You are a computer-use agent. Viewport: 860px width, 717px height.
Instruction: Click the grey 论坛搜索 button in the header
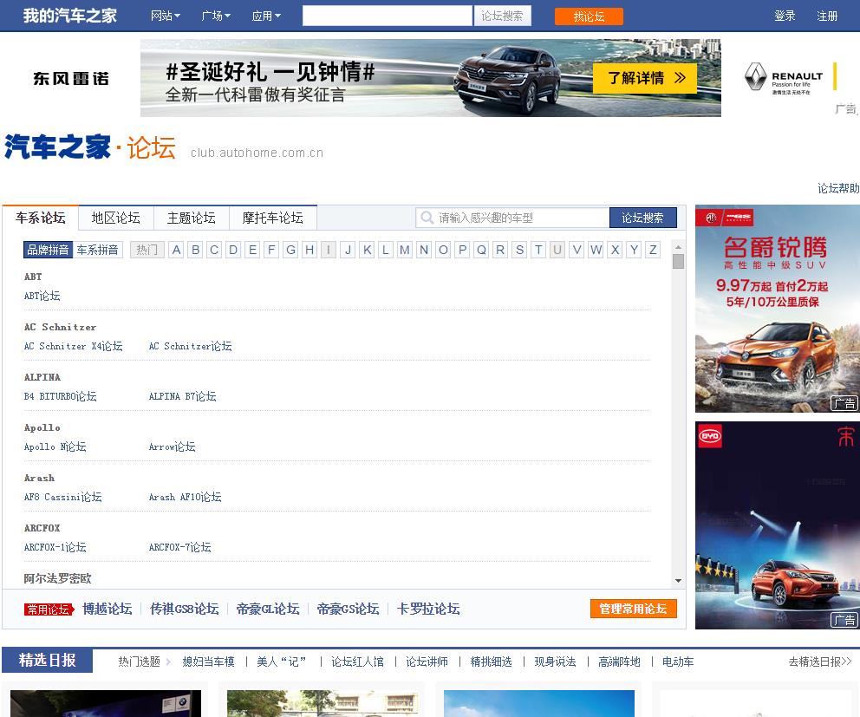pyautogui.click(x=502, y=16)
